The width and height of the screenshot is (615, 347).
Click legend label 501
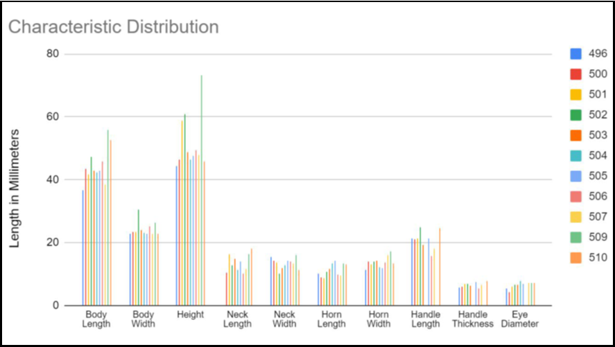coord(598,94)
